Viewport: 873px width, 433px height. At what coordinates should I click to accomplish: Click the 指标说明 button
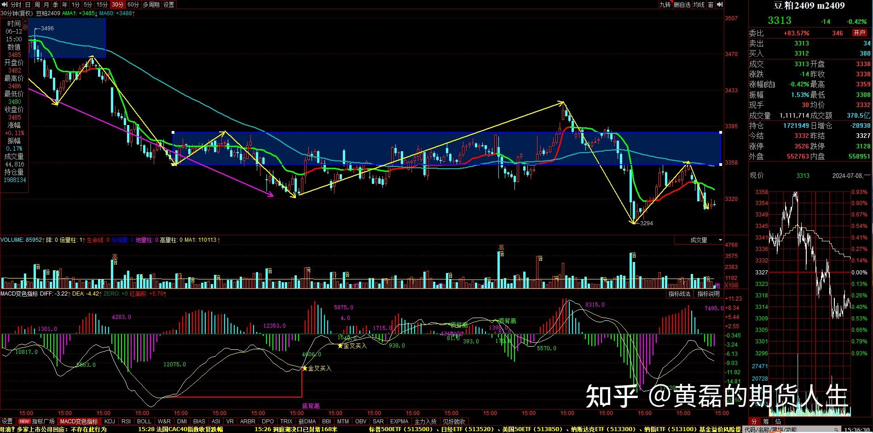(x=708, y=294)
